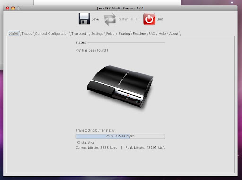
Task: View the Readme tab
Action: [139, 34]
